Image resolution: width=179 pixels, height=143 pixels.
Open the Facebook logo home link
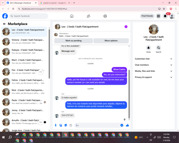point(5,16)
